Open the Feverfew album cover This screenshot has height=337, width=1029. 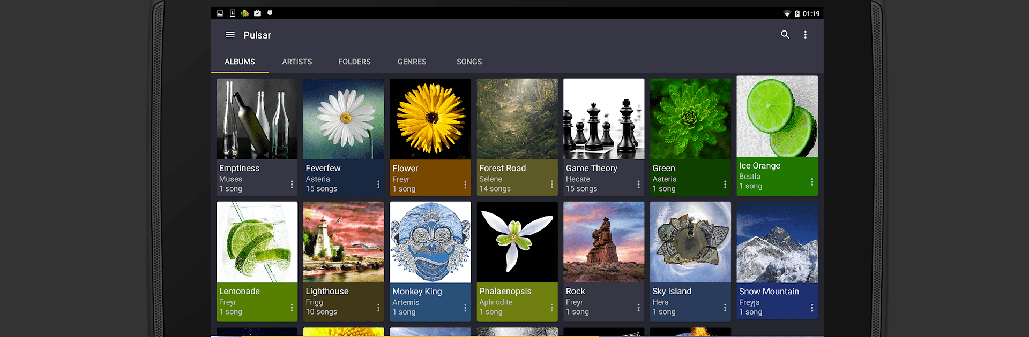(344, 119)
